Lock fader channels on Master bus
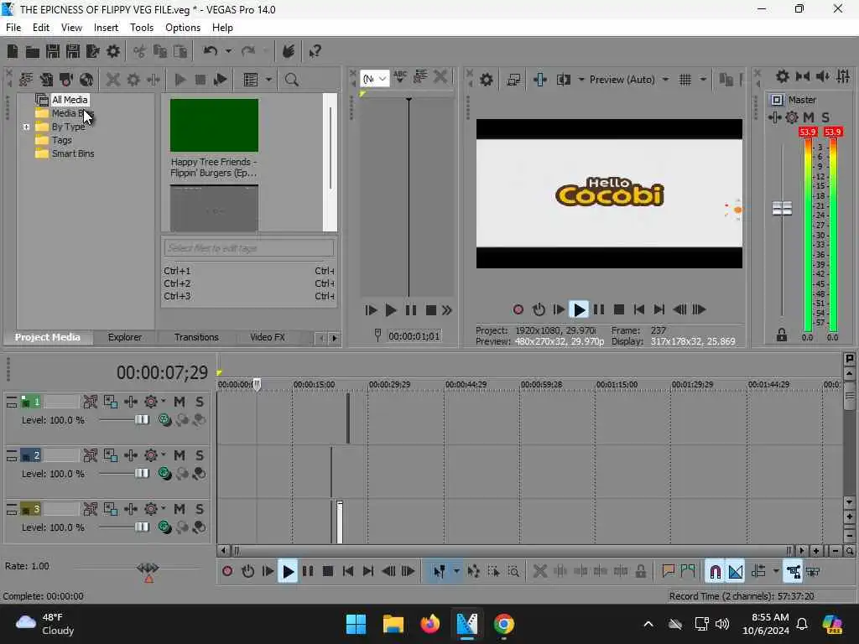 (x=782, y=335)
